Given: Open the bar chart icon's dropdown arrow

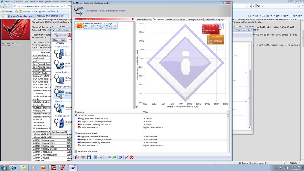Looking at the screenshot, I should tap(98, 157).
